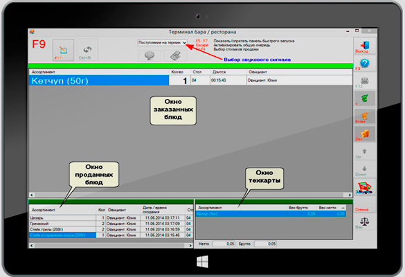Click the exit door icon labeled Выход
Screen dimensions: 405x277
(x=364, y=46)
